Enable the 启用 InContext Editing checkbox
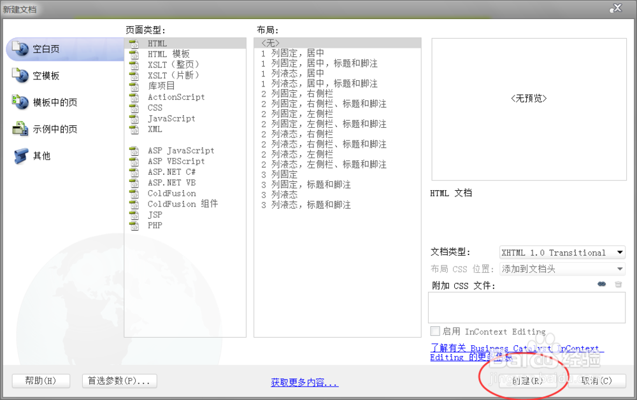 coord(435,331)
